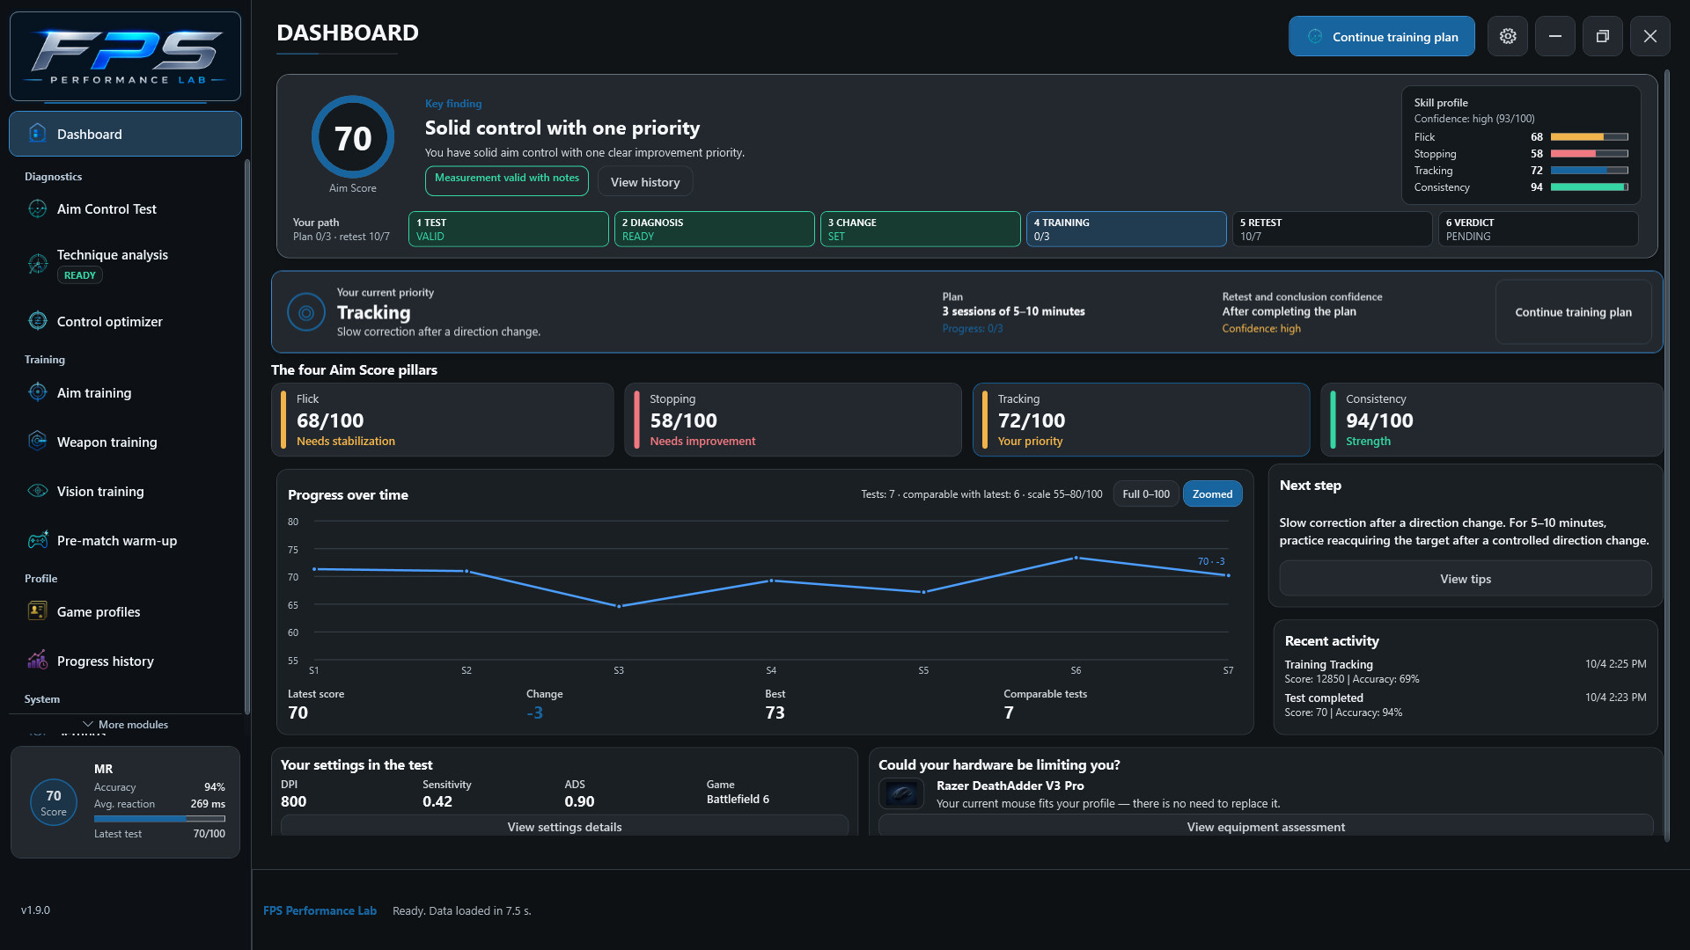Click the profile latest test progress bar

pyautogui.click(x=159, y=819)
